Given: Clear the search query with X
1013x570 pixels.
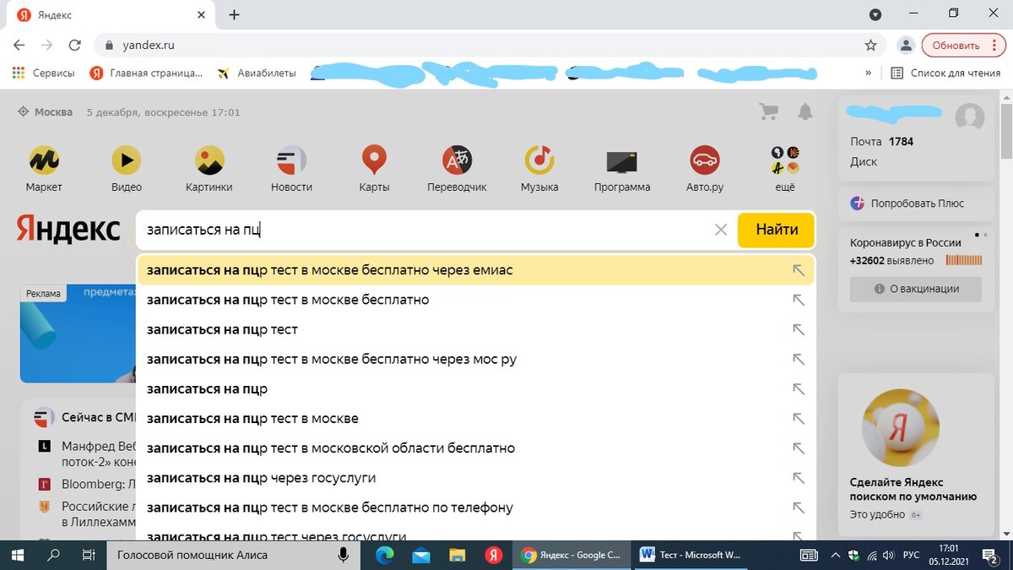Looking at the screenshot, I should coord(721,230).
